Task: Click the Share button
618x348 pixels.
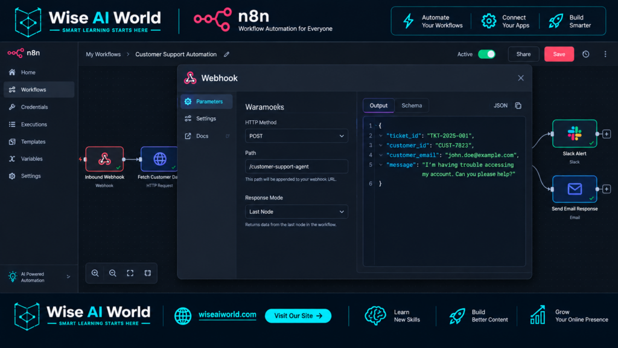Action: (523, 54)
